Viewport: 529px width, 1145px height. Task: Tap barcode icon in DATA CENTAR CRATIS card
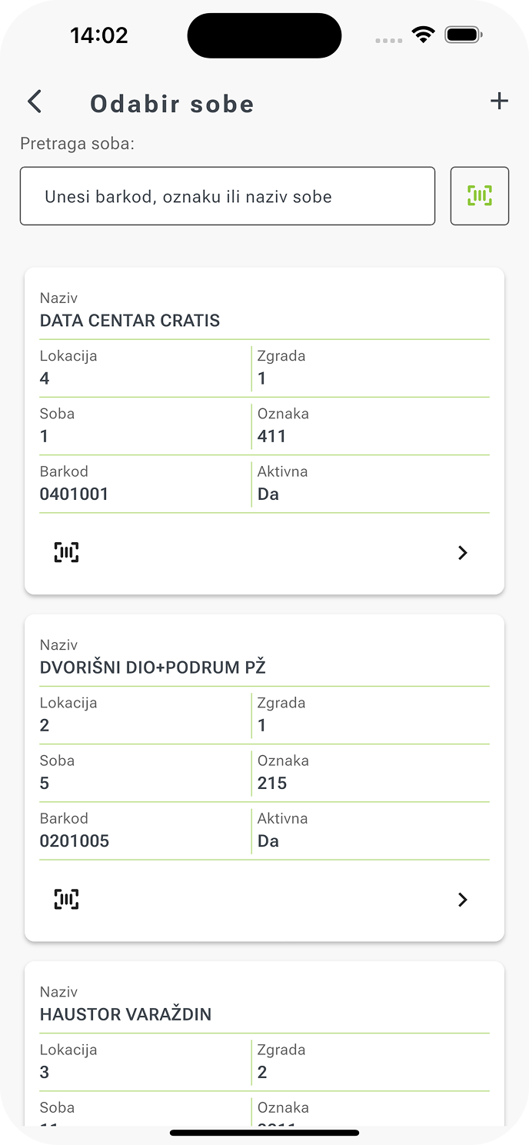coord(67,552)
